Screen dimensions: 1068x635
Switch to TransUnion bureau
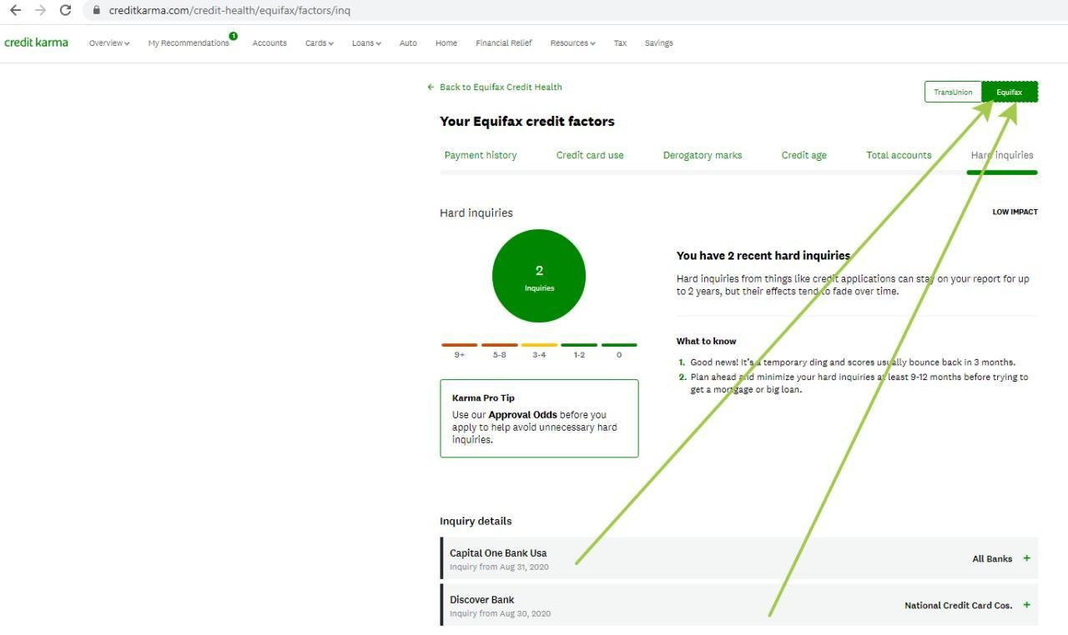[953, 92]
